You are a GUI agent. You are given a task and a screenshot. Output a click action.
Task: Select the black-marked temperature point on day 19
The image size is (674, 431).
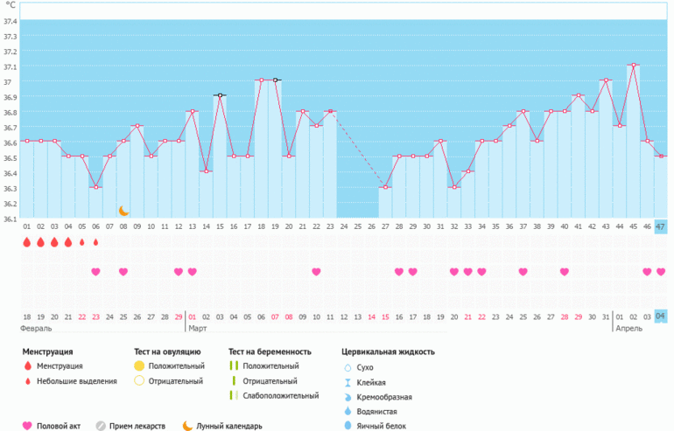pos(275,80)
